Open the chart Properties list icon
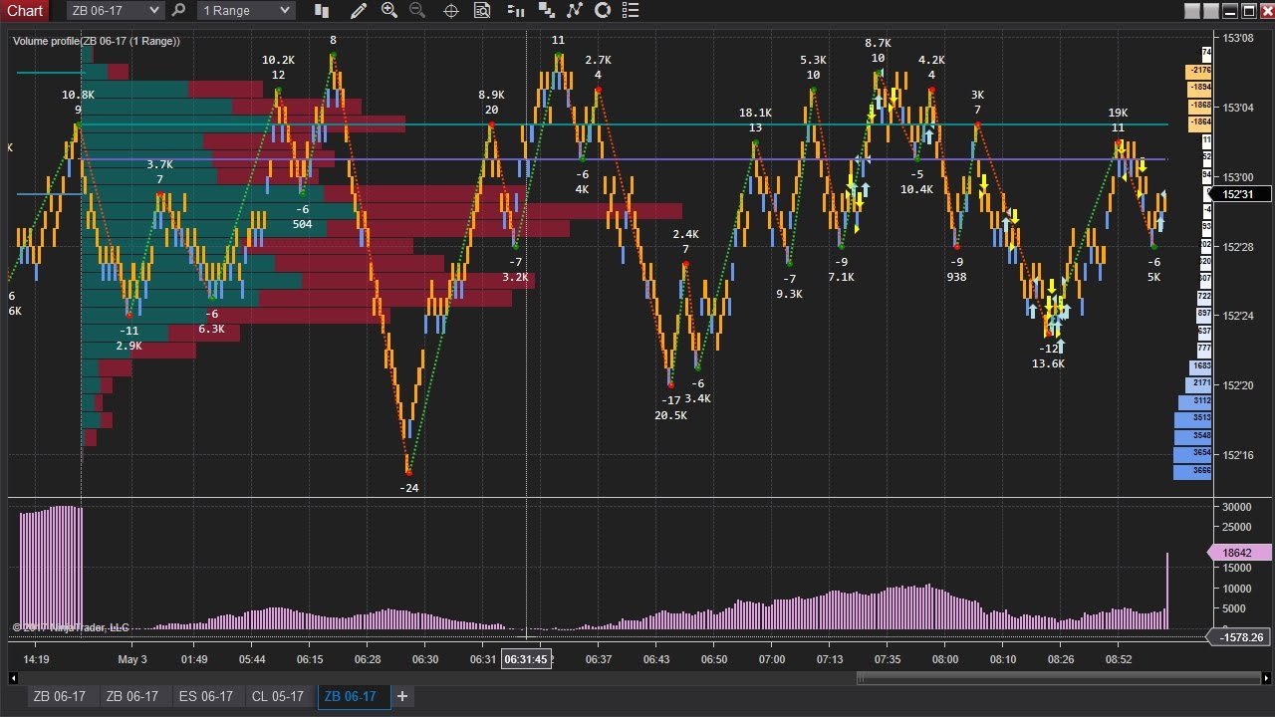This screenshot has height=717, width=1275. click(632, 10)
